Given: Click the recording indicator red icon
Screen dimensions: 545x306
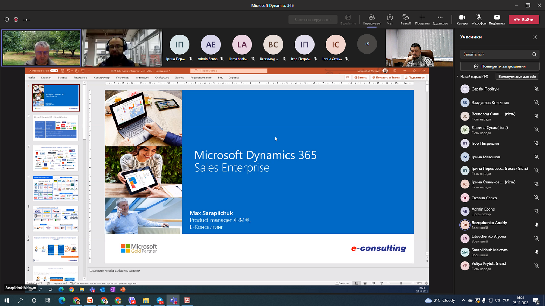Looking at the screenshot, I should 16,20.
